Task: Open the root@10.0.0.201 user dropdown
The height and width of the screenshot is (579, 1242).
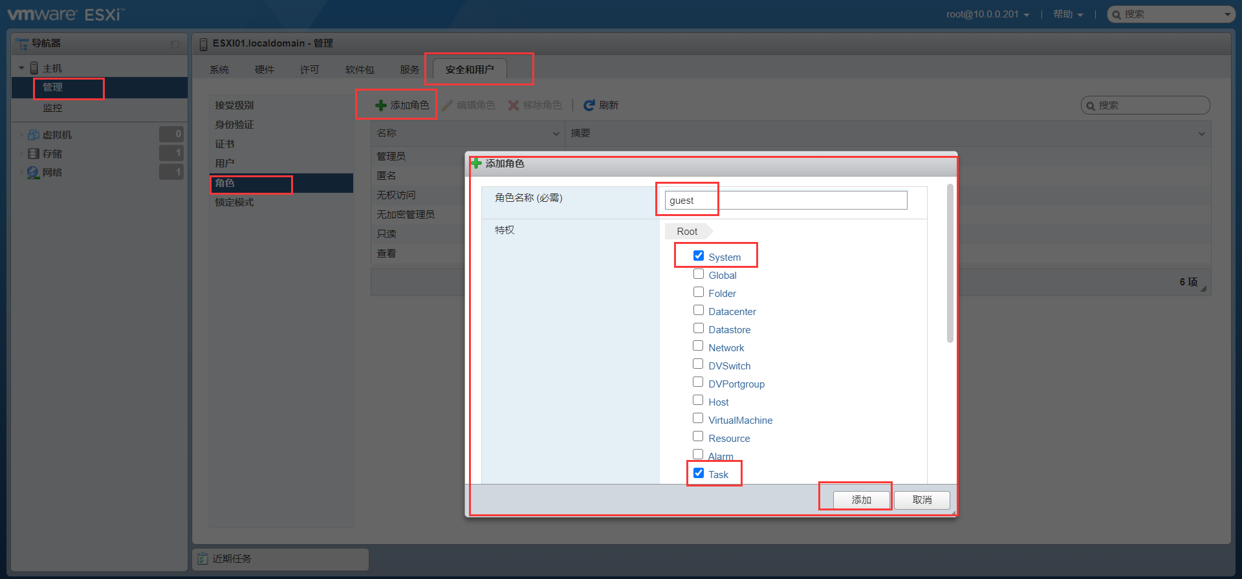Action: click(x=988, y=14)
